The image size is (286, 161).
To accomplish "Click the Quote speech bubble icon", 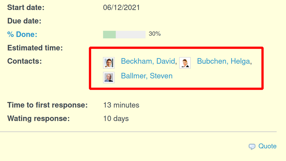I will (x=252, y=146).
